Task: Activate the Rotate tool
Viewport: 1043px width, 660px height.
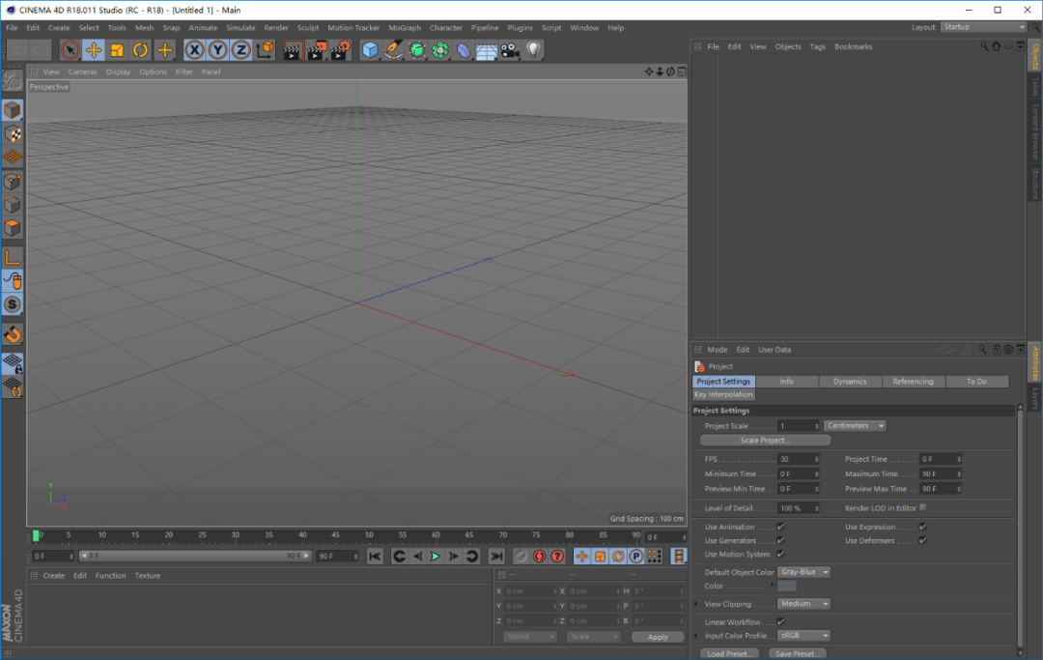Action: 140,50
